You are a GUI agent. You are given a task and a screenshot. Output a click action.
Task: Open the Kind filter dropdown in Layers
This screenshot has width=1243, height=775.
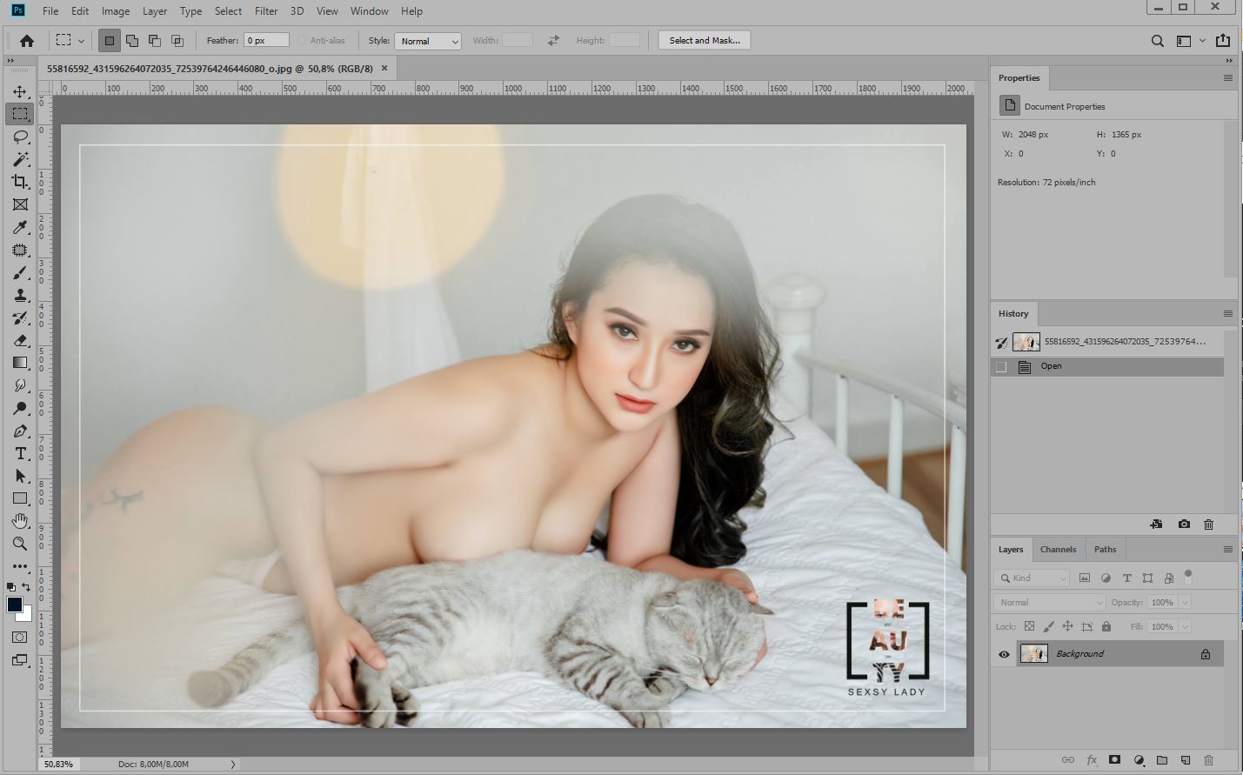click(x=1032, y=578)
